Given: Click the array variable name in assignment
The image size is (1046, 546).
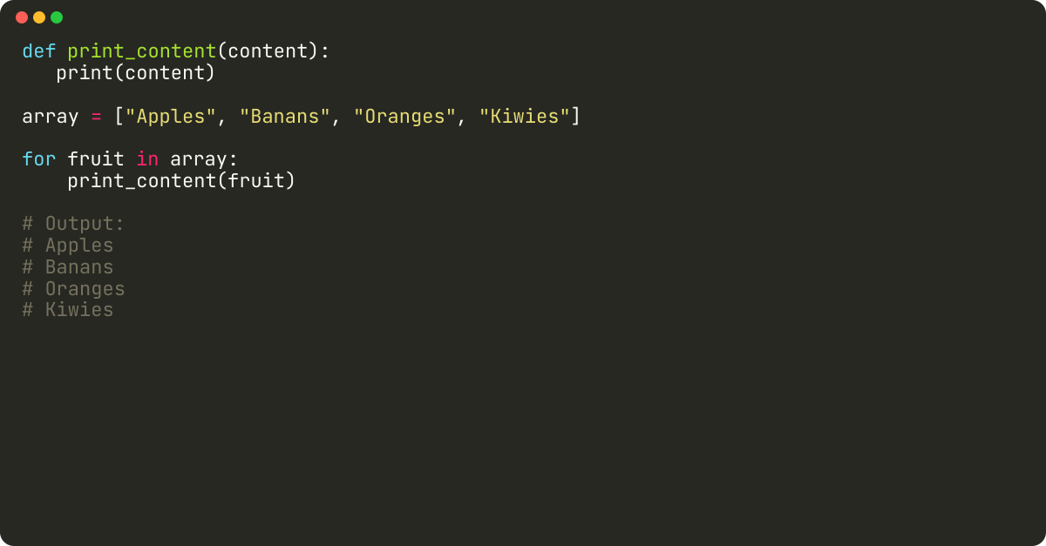Looking at the screenshot, I should coord(51,117).
